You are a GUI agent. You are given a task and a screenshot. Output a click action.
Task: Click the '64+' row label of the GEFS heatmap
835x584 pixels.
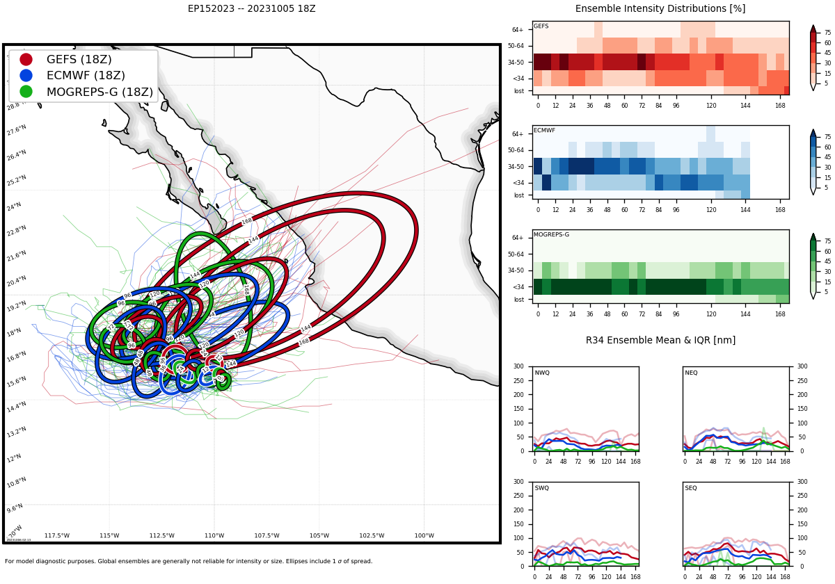coord(518,30)
